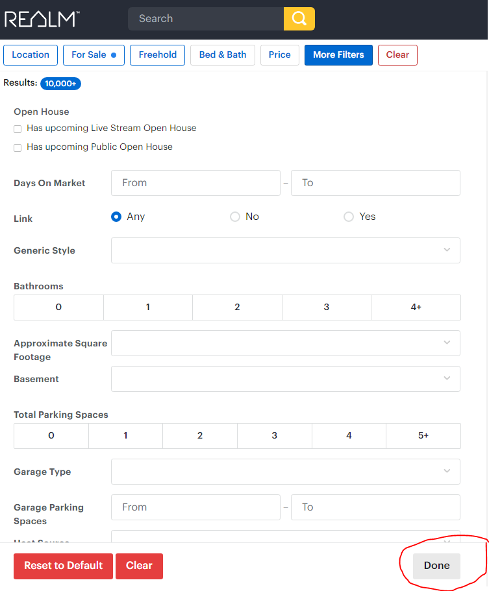Click the Days On Market From field

[195, 183]
